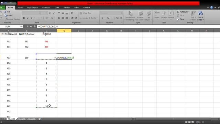
Task: Click AutoSum
Action: pyautogui.click(x=182, y=12)
